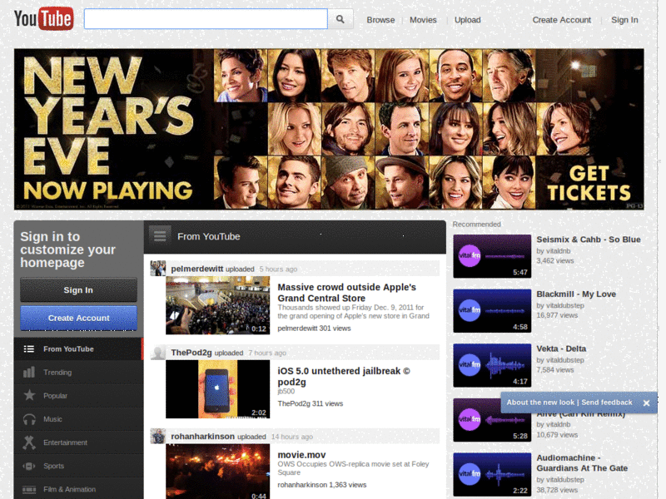Click the Film & Animation filmstrip icon
This screenshot has width=666, height=499.
pyautogui.click(x=29, y=489)
